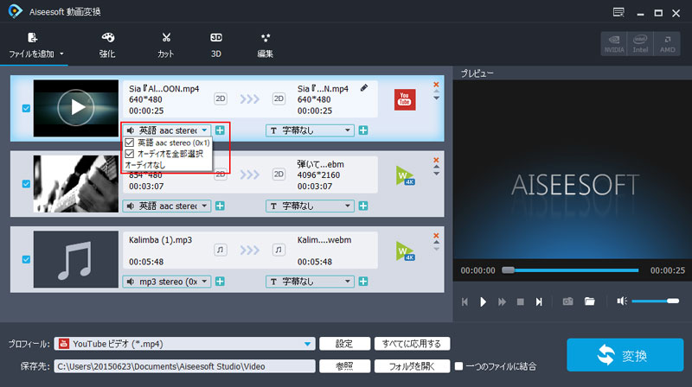Click the WebM 4K format icon on Kalimba row

[x=405, y=251]
